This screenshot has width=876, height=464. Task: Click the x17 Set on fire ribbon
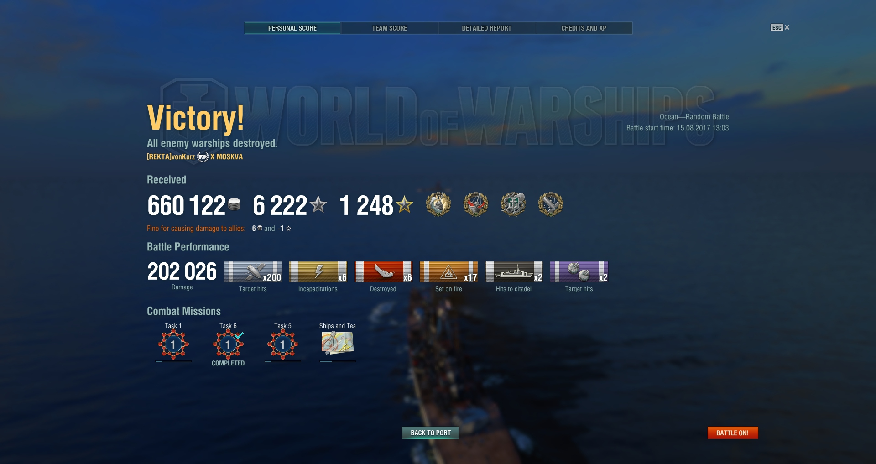[448, 272]
